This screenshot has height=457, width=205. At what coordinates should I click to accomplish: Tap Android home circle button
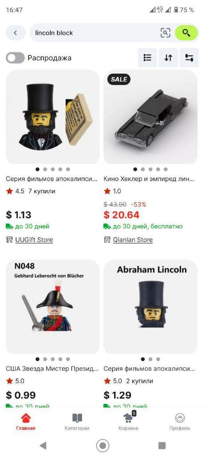[x=102, y=445]
